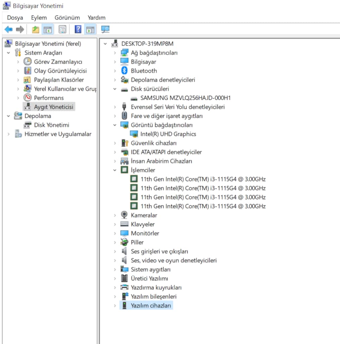Viewport: 340px width, 344px height.
Task: Open the Eylem menu
Action: click(39, 17)
